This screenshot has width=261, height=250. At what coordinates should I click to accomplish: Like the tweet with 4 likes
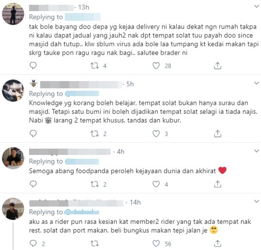point(156,184)
